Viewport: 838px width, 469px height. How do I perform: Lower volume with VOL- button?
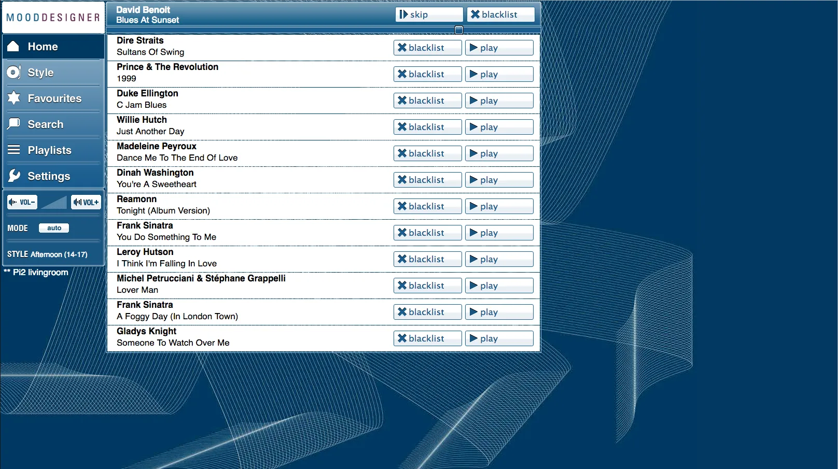click(x=22, y=202)
